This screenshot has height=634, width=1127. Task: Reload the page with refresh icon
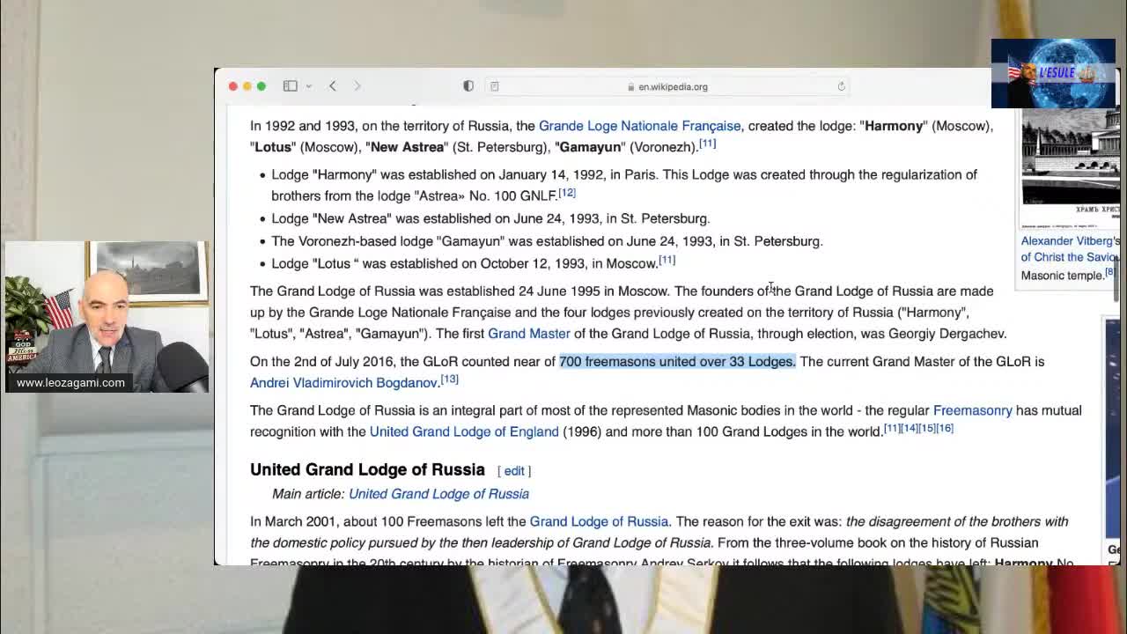click(x=842, y=86)
